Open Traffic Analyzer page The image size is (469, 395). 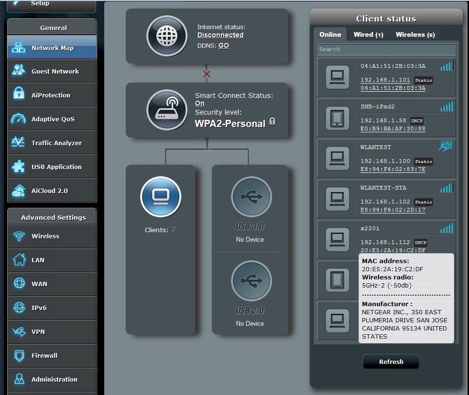52,143
